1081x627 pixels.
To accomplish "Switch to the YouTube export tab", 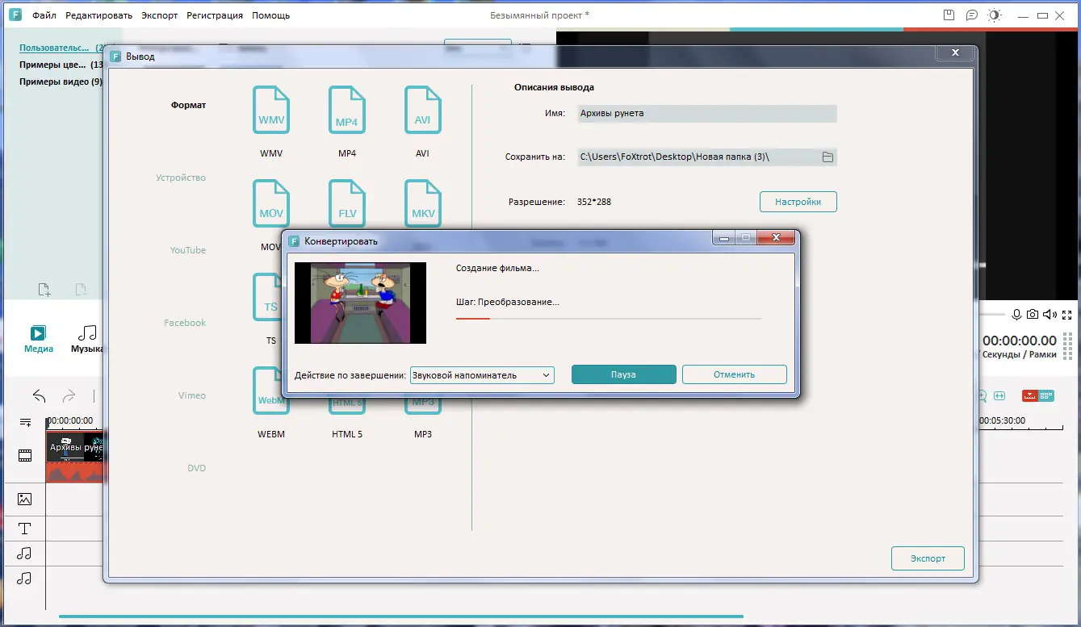I will tap(187, 250).
